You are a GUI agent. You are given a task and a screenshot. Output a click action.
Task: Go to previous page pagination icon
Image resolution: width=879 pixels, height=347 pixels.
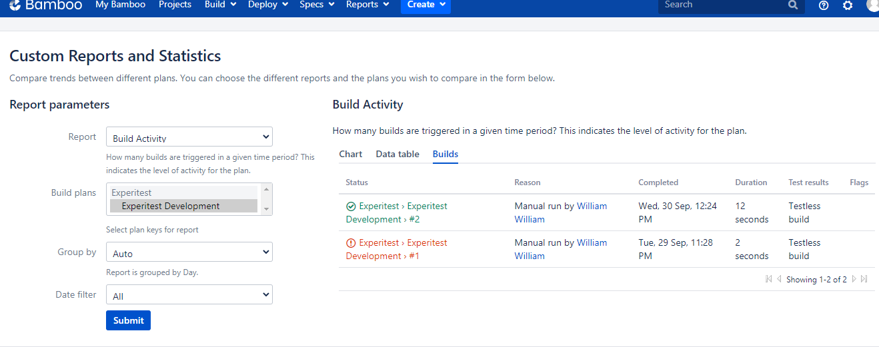779,279
